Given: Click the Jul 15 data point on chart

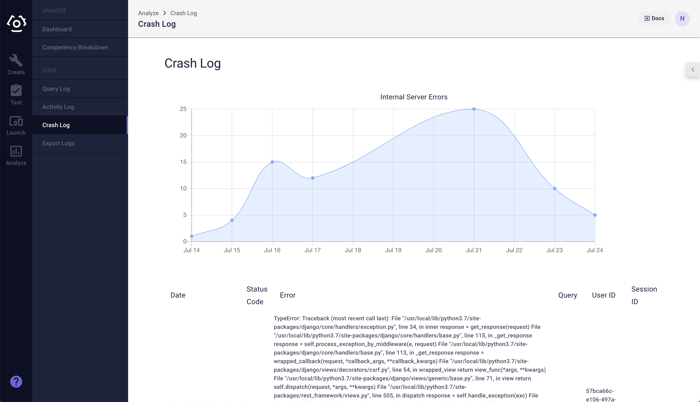Looking at the screenshot, I should coord(232,220).
